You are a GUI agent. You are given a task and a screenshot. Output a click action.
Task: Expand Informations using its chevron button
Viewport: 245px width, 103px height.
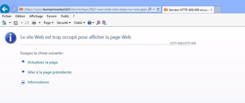point(23,82)
